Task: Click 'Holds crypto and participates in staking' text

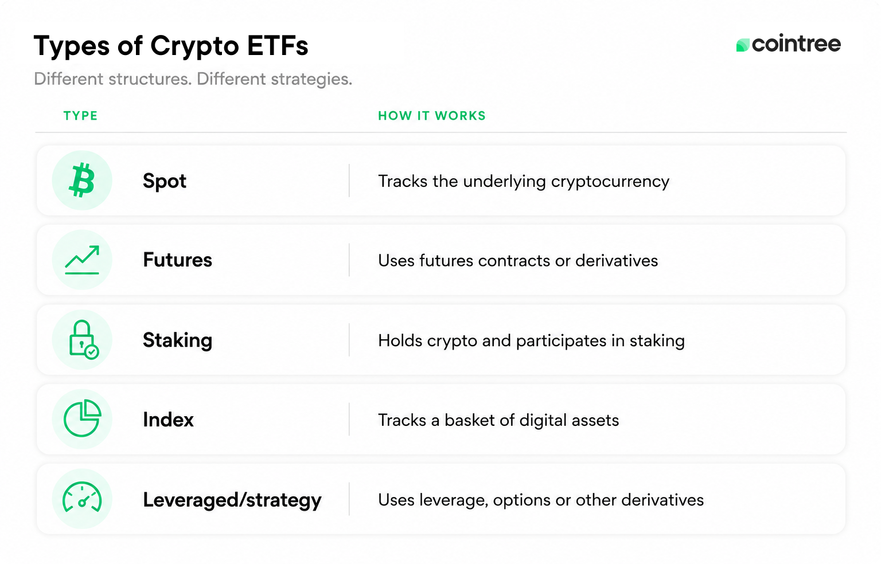Action: tap(531, 341)
